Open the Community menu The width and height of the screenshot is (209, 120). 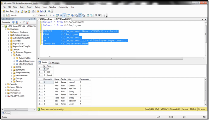(63, 7)
